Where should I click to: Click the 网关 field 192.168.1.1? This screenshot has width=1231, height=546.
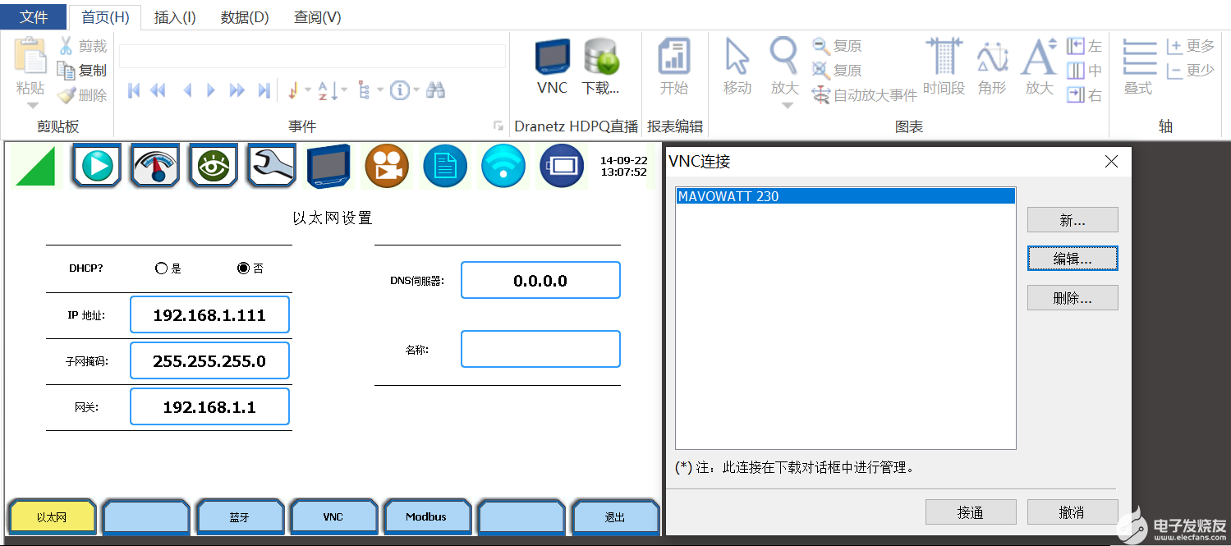[x=209, y=407]
